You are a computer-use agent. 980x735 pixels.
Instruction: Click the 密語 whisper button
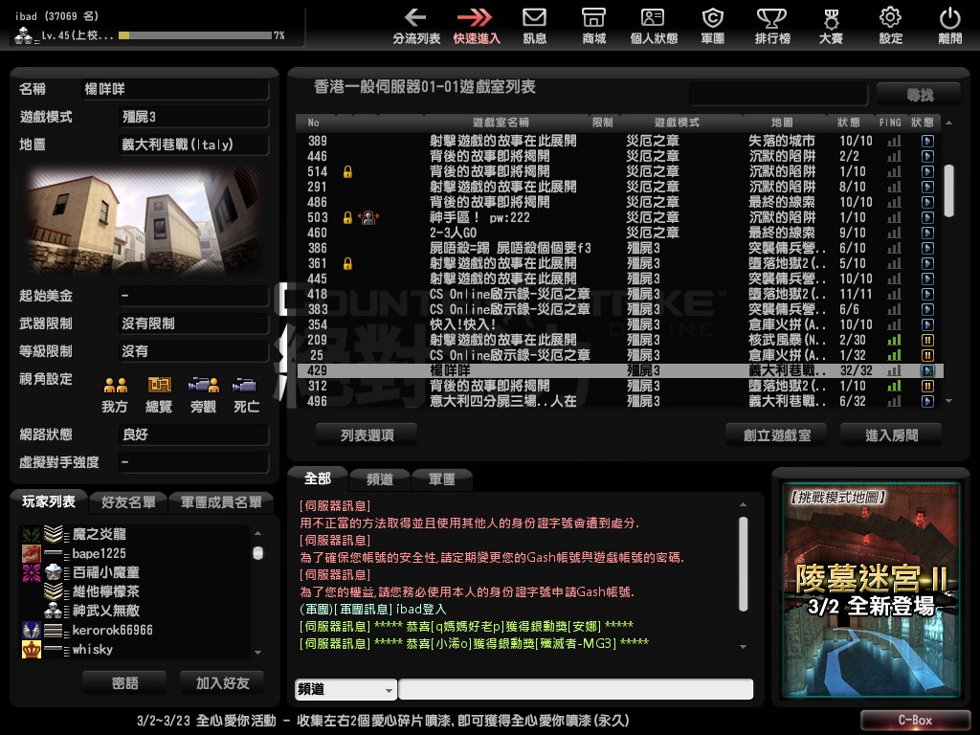[124, 683]
